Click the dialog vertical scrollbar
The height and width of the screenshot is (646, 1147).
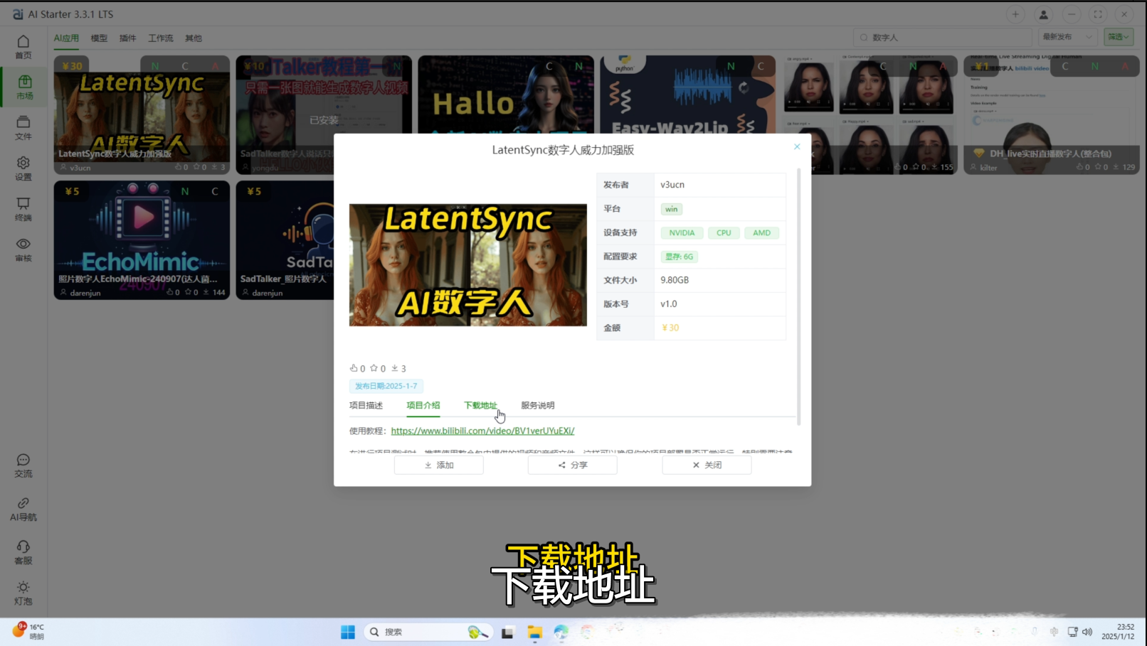click(x=799, y=296)
